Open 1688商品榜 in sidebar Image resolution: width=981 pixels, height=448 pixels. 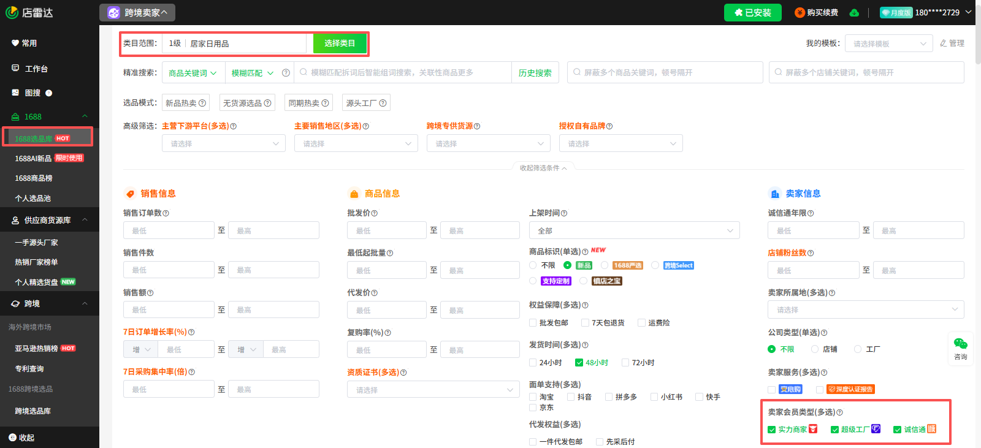click(x=34, y=178)
